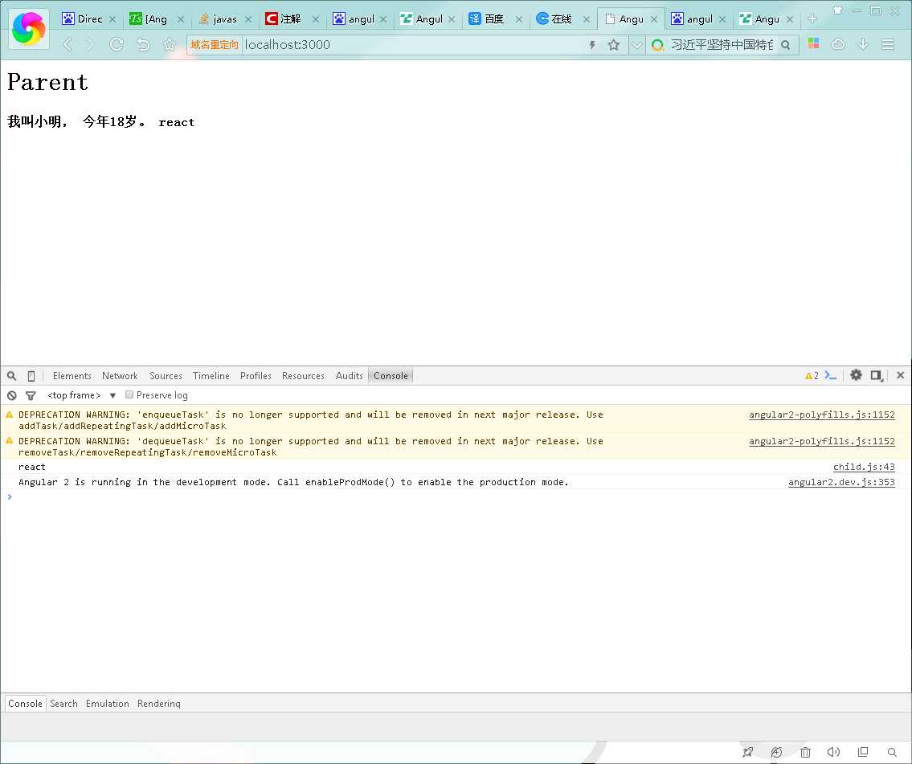This screenshot has width=912, height=764.
Task: Click the search magnifier in search box
Action: pyautogui.click(x=786, y=45)
